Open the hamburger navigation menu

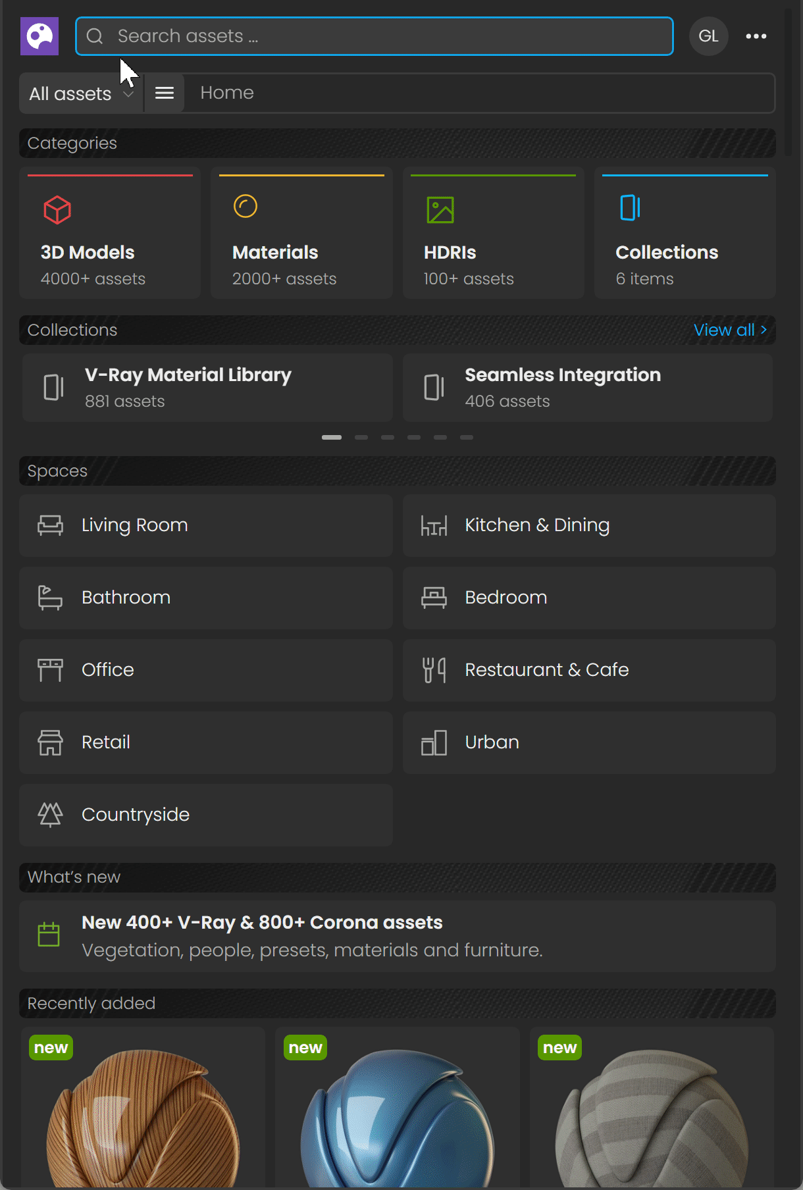[x=165, y=93]
